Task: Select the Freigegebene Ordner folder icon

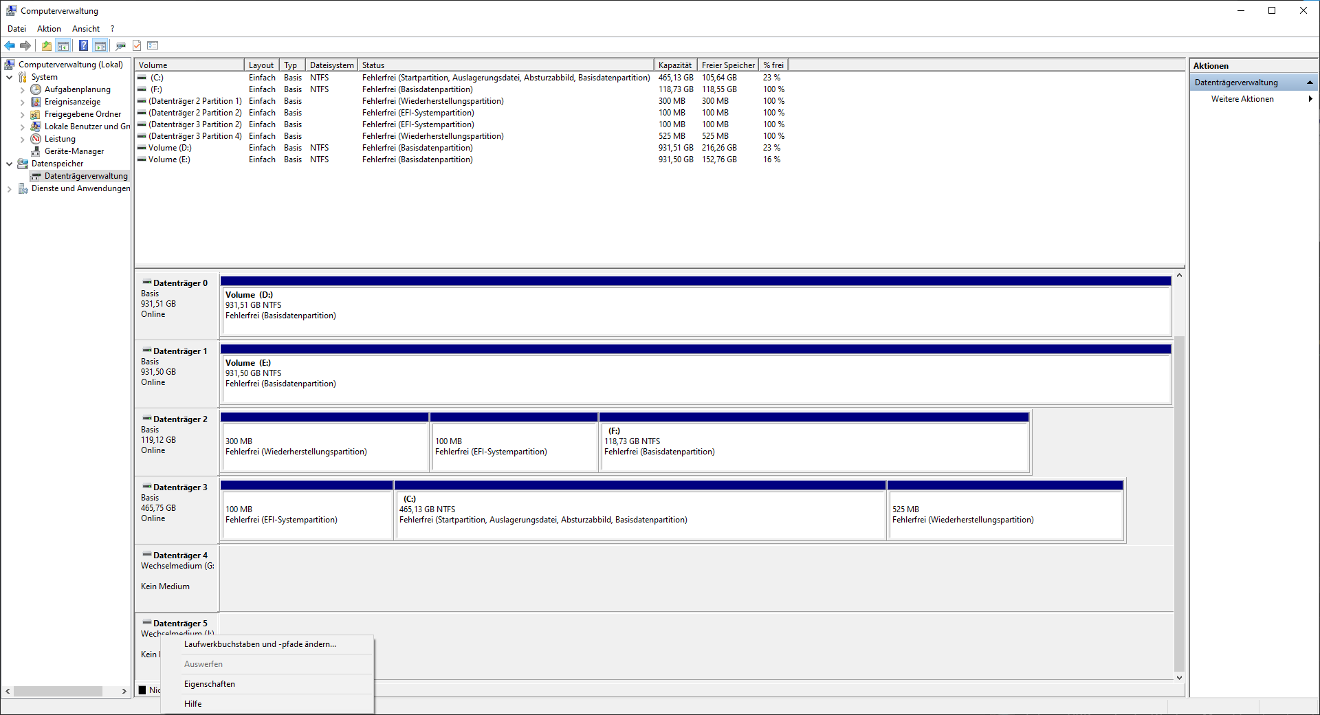Action: 36,114
